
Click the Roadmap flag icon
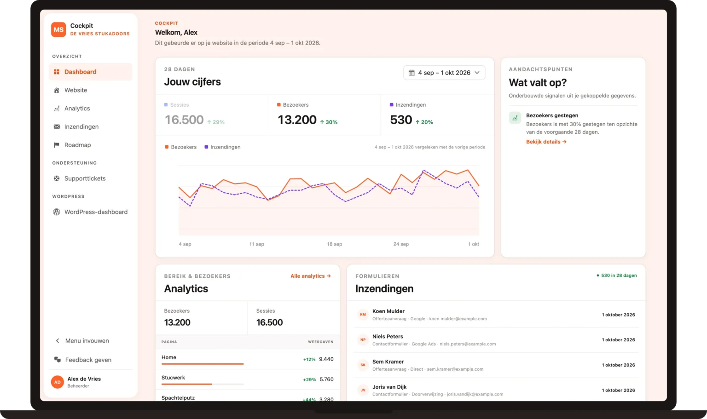point(57,145)
